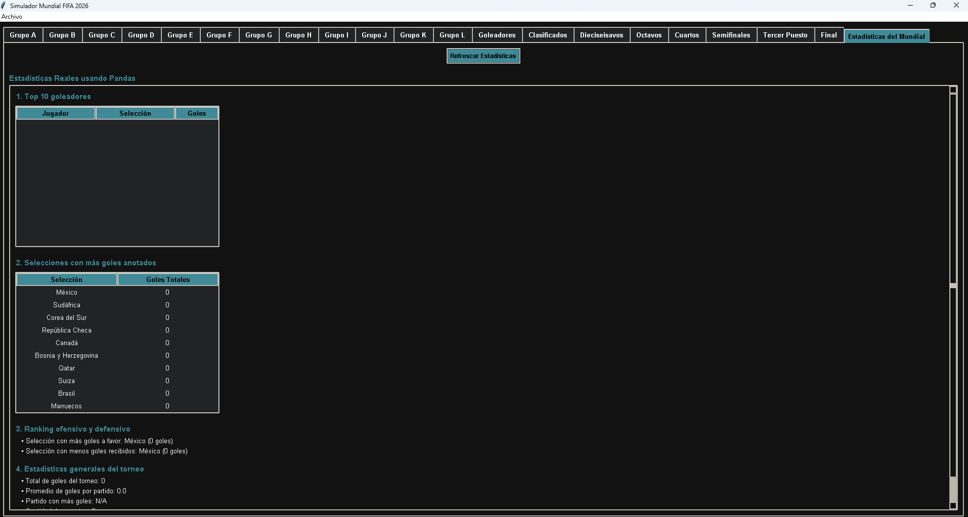This screenshot has width=968, height=517.
Task: Restore down the Simulador Mundial window
Action: click(x=933, y=6)
